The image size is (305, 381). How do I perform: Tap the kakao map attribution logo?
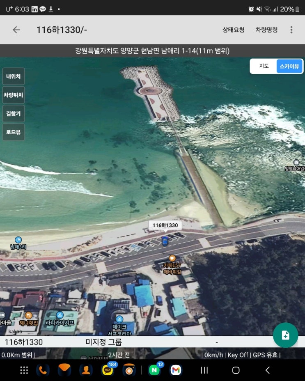[x=15, y=331]
